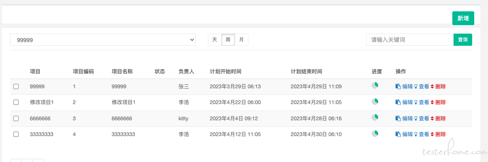Click the delete icon for project 6666666

click(432, 119)
